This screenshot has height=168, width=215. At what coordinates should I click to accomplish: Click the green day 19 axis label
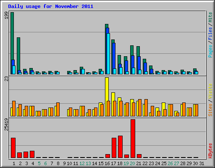tap(126, 163)
